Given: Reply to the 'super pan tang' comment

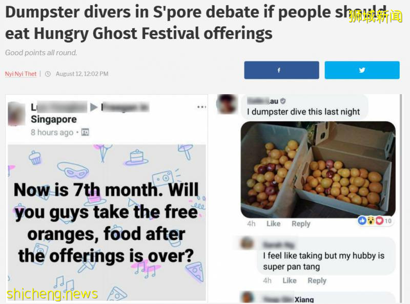Looking at the screenshot, I should click(317, 280).
